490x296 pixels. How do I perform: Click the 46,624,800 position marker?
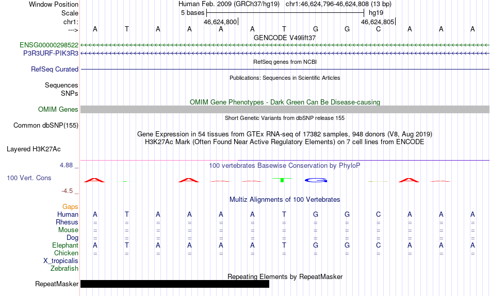221,22
